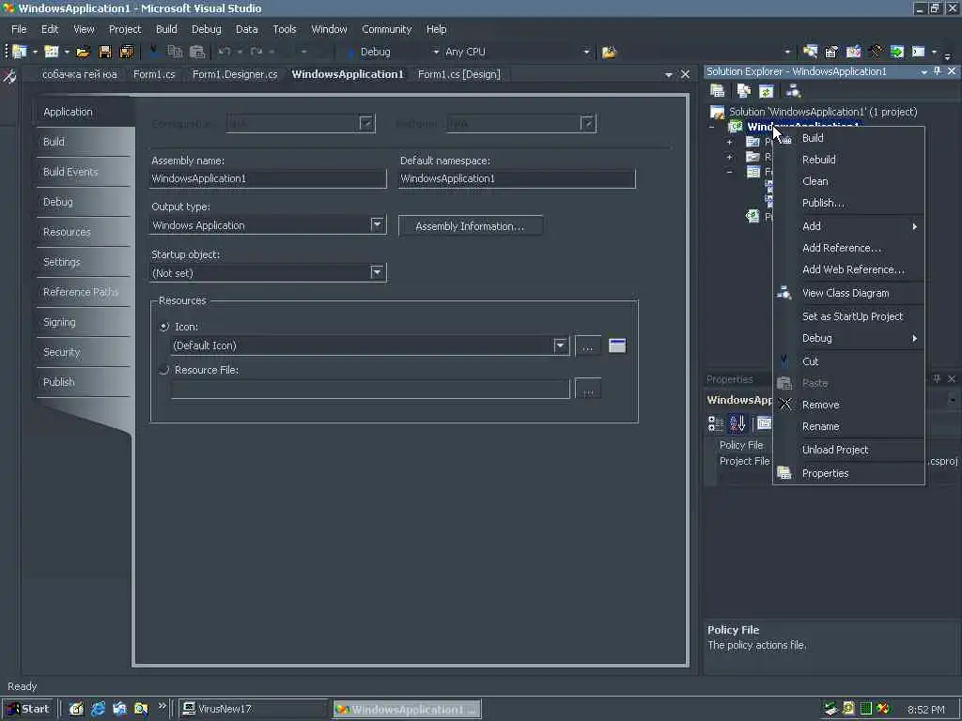Click the New Project toolbar icon
Viewport: 962px width, 721px height.
(x=20, y=53)
